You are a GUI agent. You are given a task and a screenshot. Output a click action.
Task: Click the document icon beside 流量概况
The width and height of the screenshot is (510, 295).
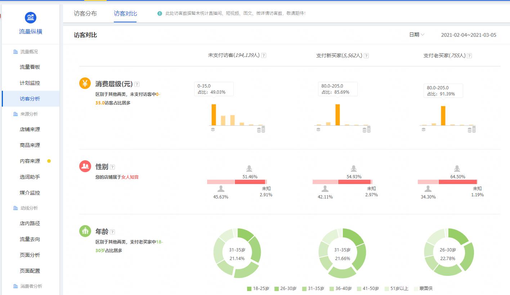tap(15, 52)
